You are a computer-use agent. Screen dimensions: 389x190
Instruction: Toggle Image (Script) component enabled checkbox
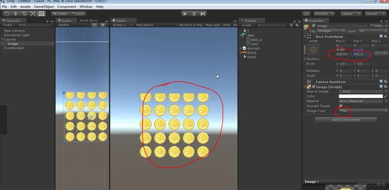pos(313,87)
